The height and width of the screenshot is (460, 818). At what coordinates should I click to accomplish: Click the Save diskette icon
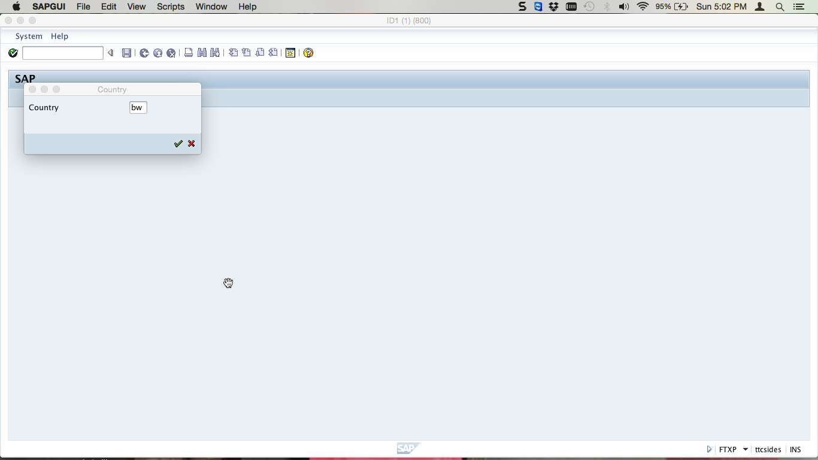click(x=126, y=53)
